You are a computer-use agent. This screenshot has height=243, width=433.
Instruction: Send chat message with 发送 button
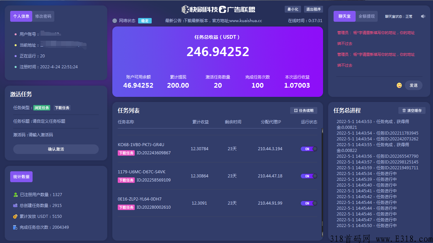[x=414, y=85]
